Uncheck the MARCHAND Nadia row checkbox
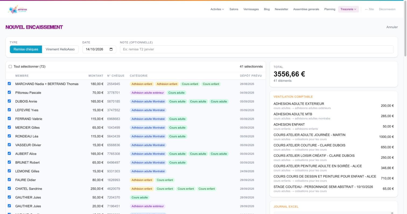Image resolution: width=407 pixels, height=214 pixels. coord(9,84)
